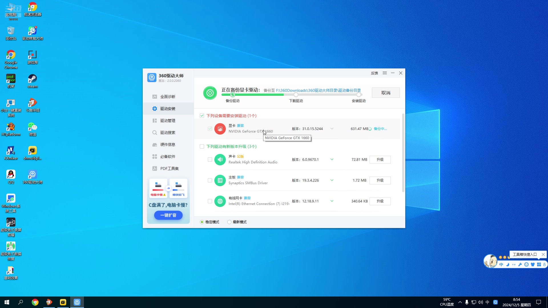The width and height of the screenshot is (548, 308).
Task: Open 驱动修复大师 desktop shortcut
Action: (33, 33)
